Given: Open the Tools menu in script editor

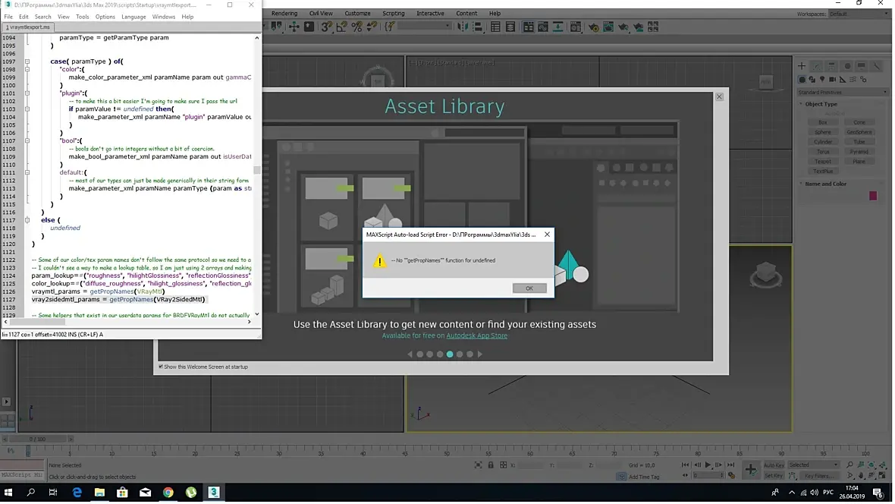Looking at the screenshot, I should 82,17.
